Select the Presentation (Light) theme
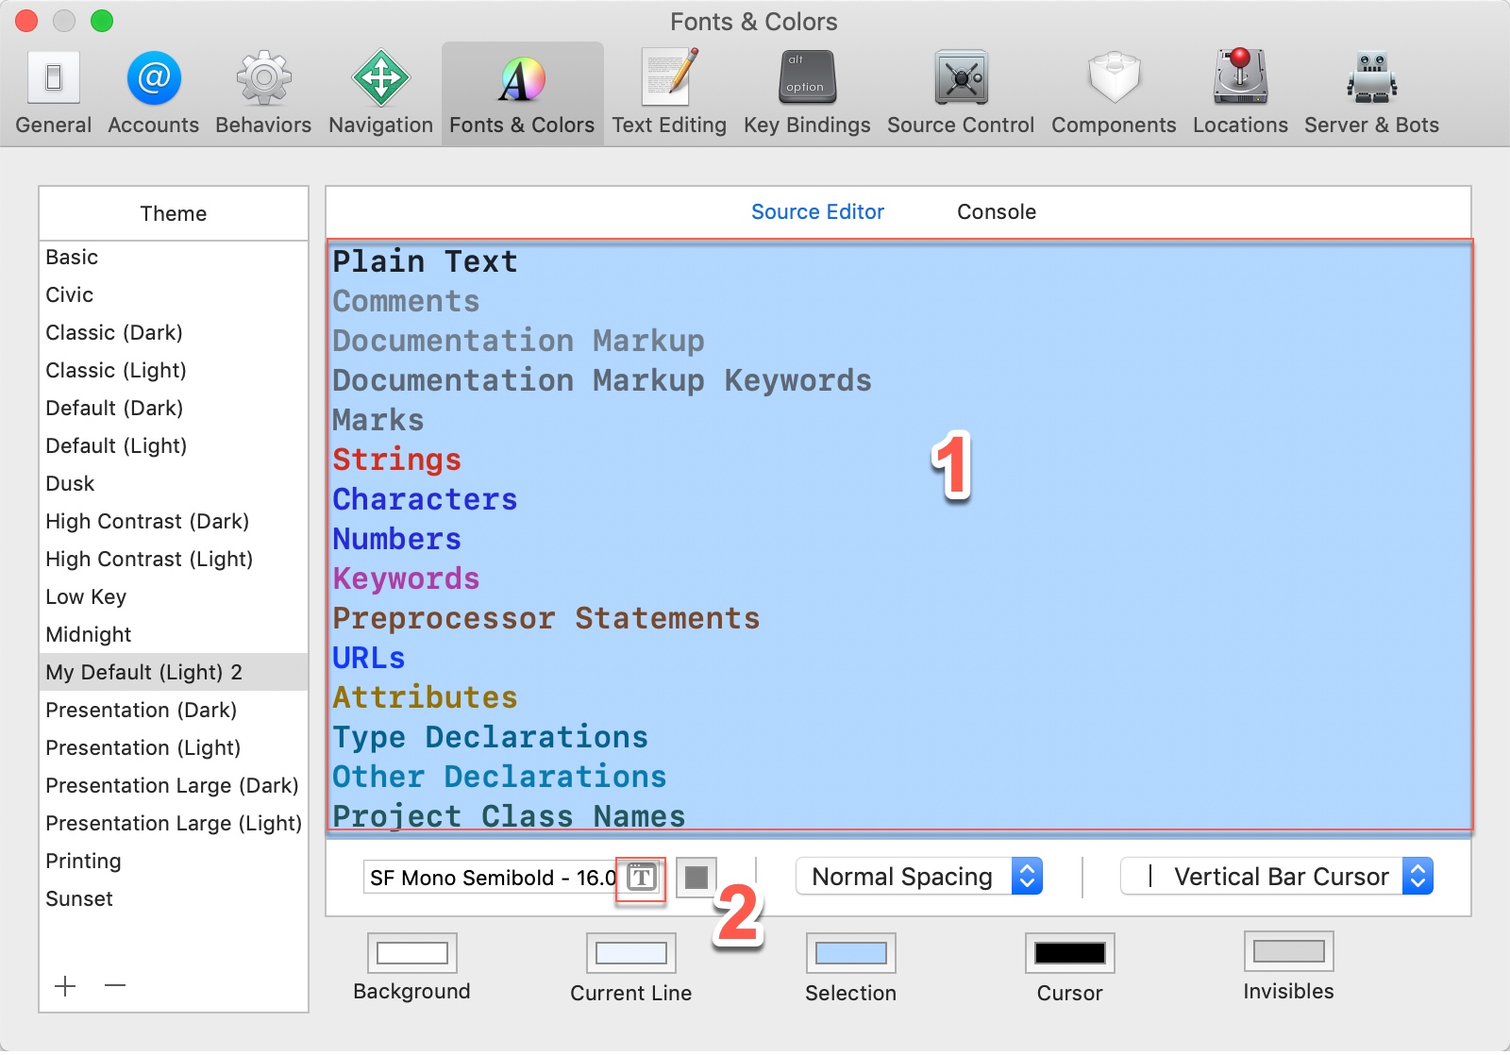 [174, 747]
